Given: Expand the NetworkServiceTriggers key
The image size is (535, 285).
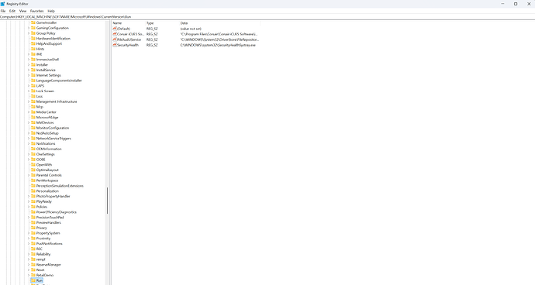Looking at the screenshot, I should pyautogui.click(x=29, y=139).
